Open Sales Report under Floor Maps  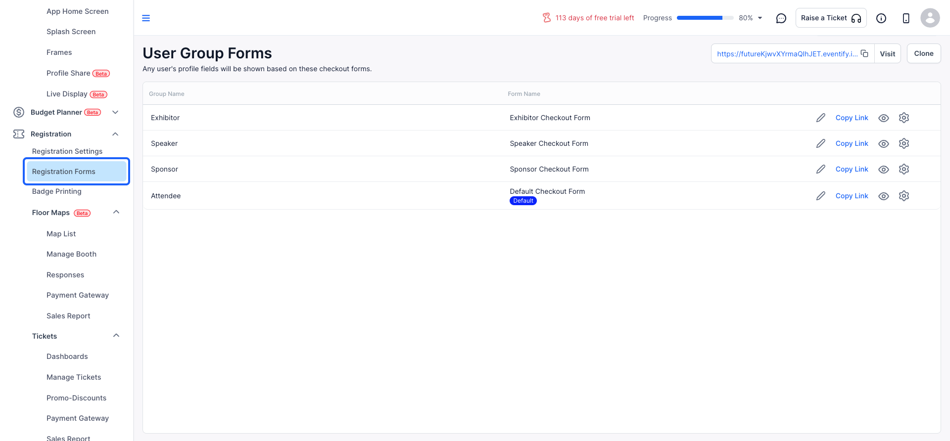click(68, 316)
